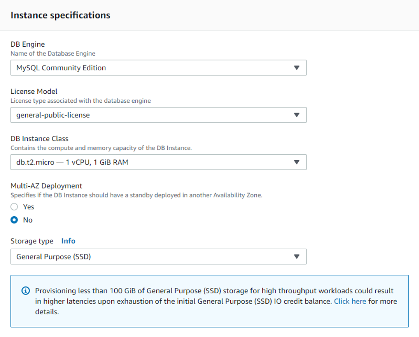Screen dimensions: 419x337
Task: Click the DB Instance Class dropdown arrow
Action: coord(297,162)
